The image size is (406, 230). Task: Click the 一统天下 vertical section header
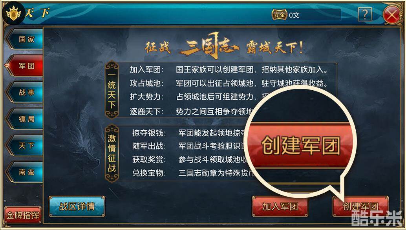click(x=112, y=90)
